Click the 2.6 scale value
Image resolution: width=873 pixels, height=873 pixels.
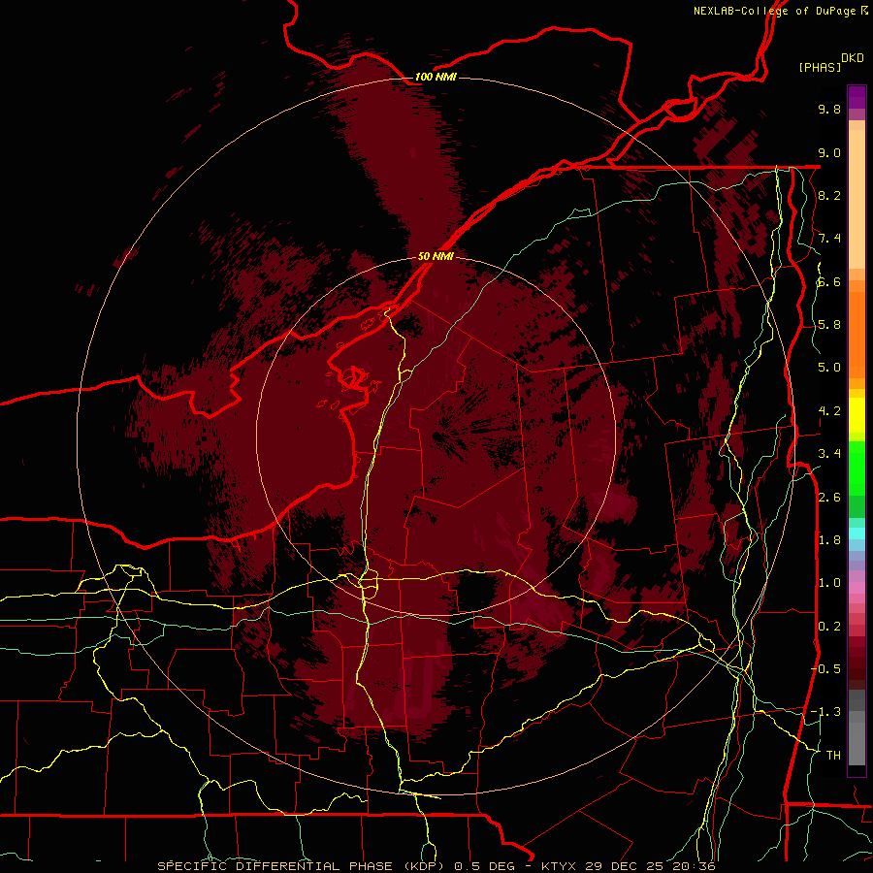coord(829,498)
